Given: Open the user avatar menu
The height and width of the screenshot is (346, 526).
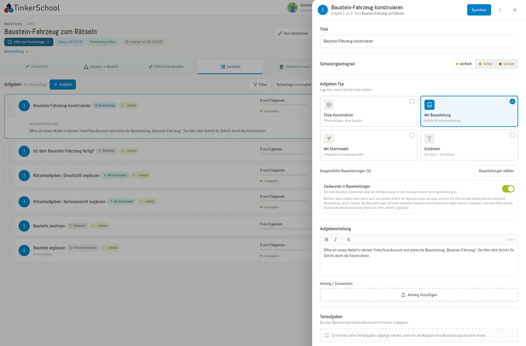Looking at the screenshot, I should click(x=292, y=8).
